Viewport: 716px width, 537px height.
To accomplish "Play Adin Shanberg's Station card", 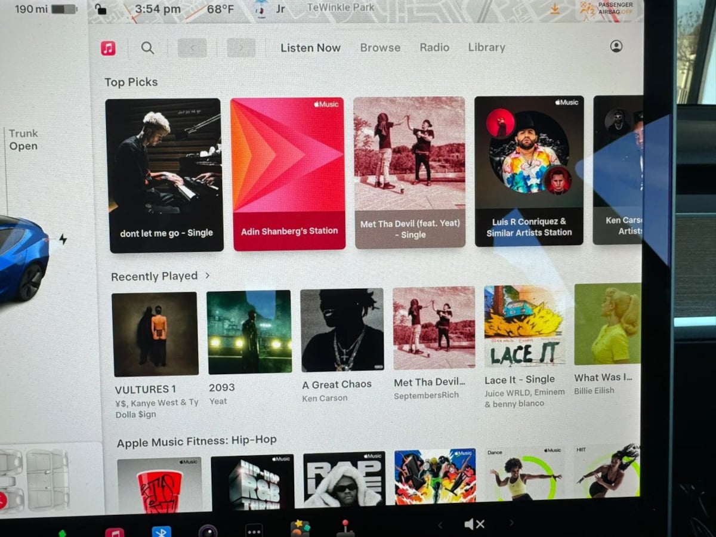I will coord(288,174).
